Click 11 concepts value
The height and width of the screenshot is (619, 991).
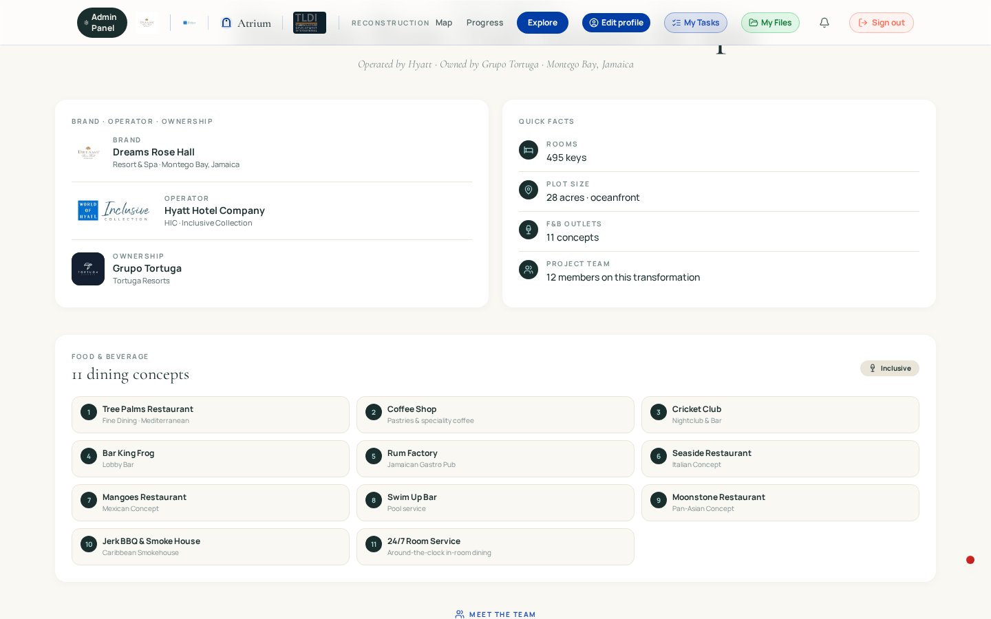point(573,237)
